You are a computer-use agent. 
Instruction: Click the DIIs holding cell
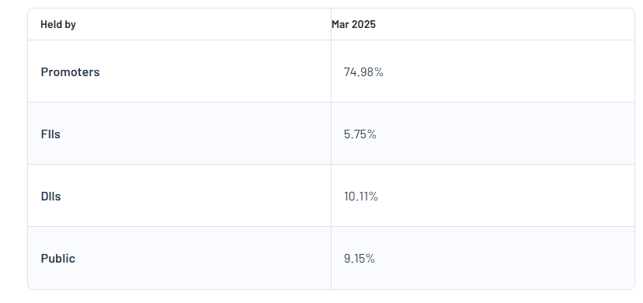[483, 196]
